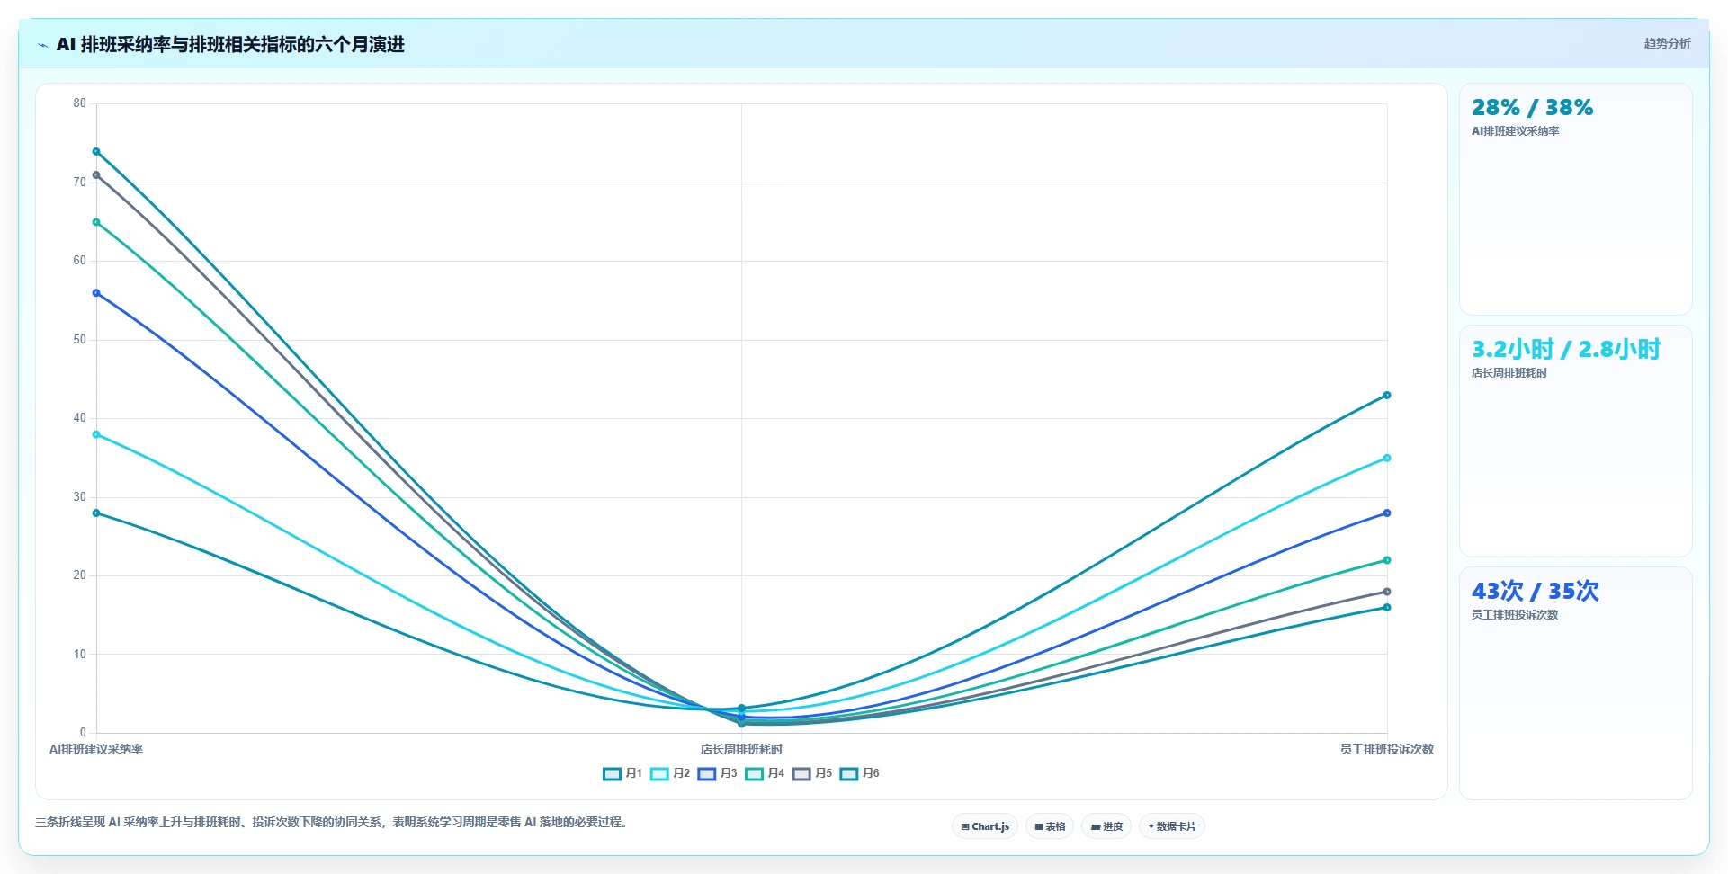The image size is (1728, 874).
Task: Click the 月1 point at 28 on AI排班建议采纳率
Action: tap(96, 513)
